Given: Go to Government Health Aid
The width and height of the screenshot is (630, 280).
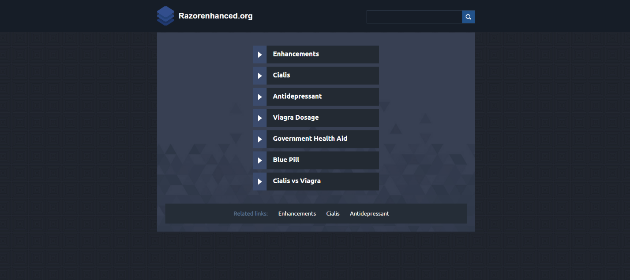Looking at the screenshot, I should click(310, 139).
